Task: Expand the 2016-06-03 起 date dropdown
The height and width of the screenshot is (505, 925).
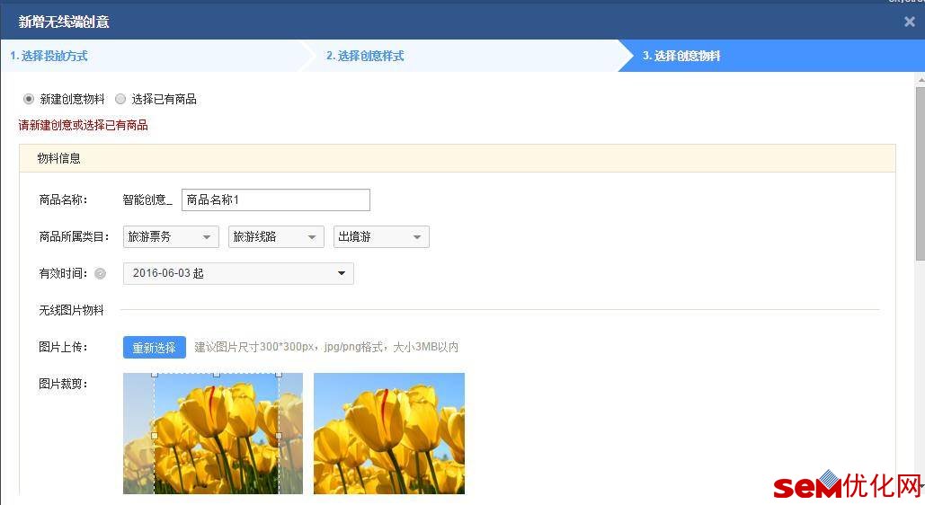Action: point(238,273)
